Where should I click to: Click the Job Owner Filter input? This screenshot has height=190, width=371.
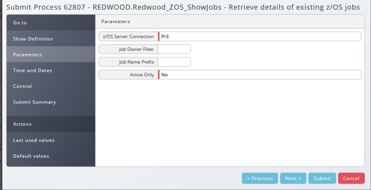tap(174, 49)
